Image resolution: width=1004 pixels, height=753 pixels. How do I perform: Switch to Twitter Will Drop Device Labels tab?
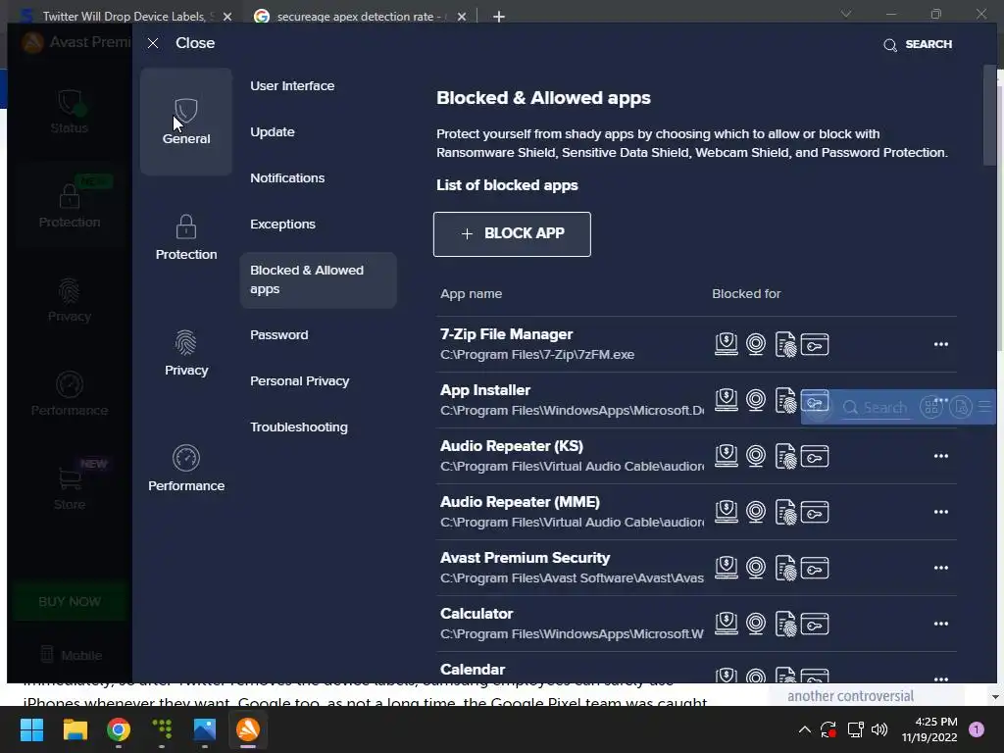[125, 17]
